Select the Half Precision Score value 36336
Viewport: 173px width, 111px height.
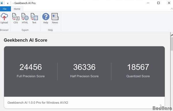coord(84,67)
